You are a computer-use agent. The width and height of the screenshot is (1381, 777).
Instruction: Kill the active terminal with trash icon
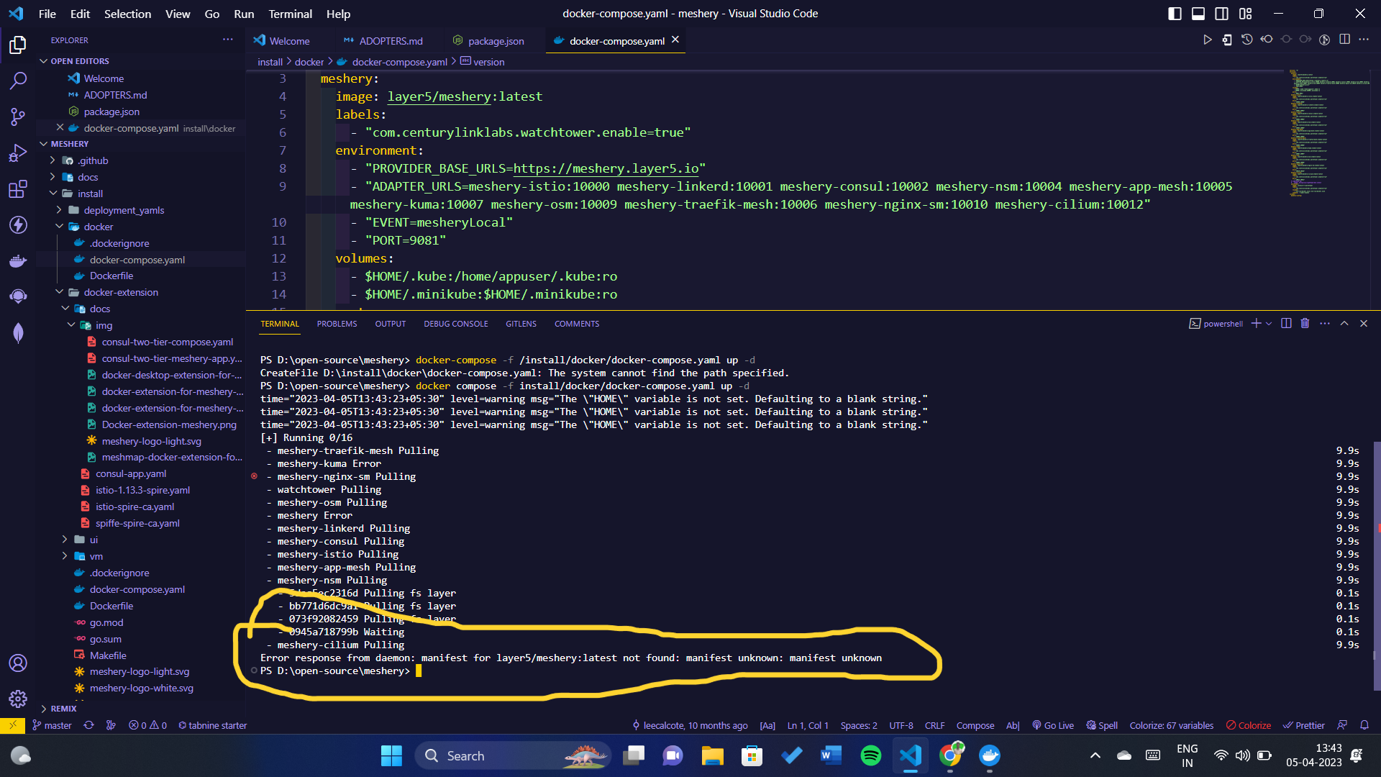[x=1305, y=323]
